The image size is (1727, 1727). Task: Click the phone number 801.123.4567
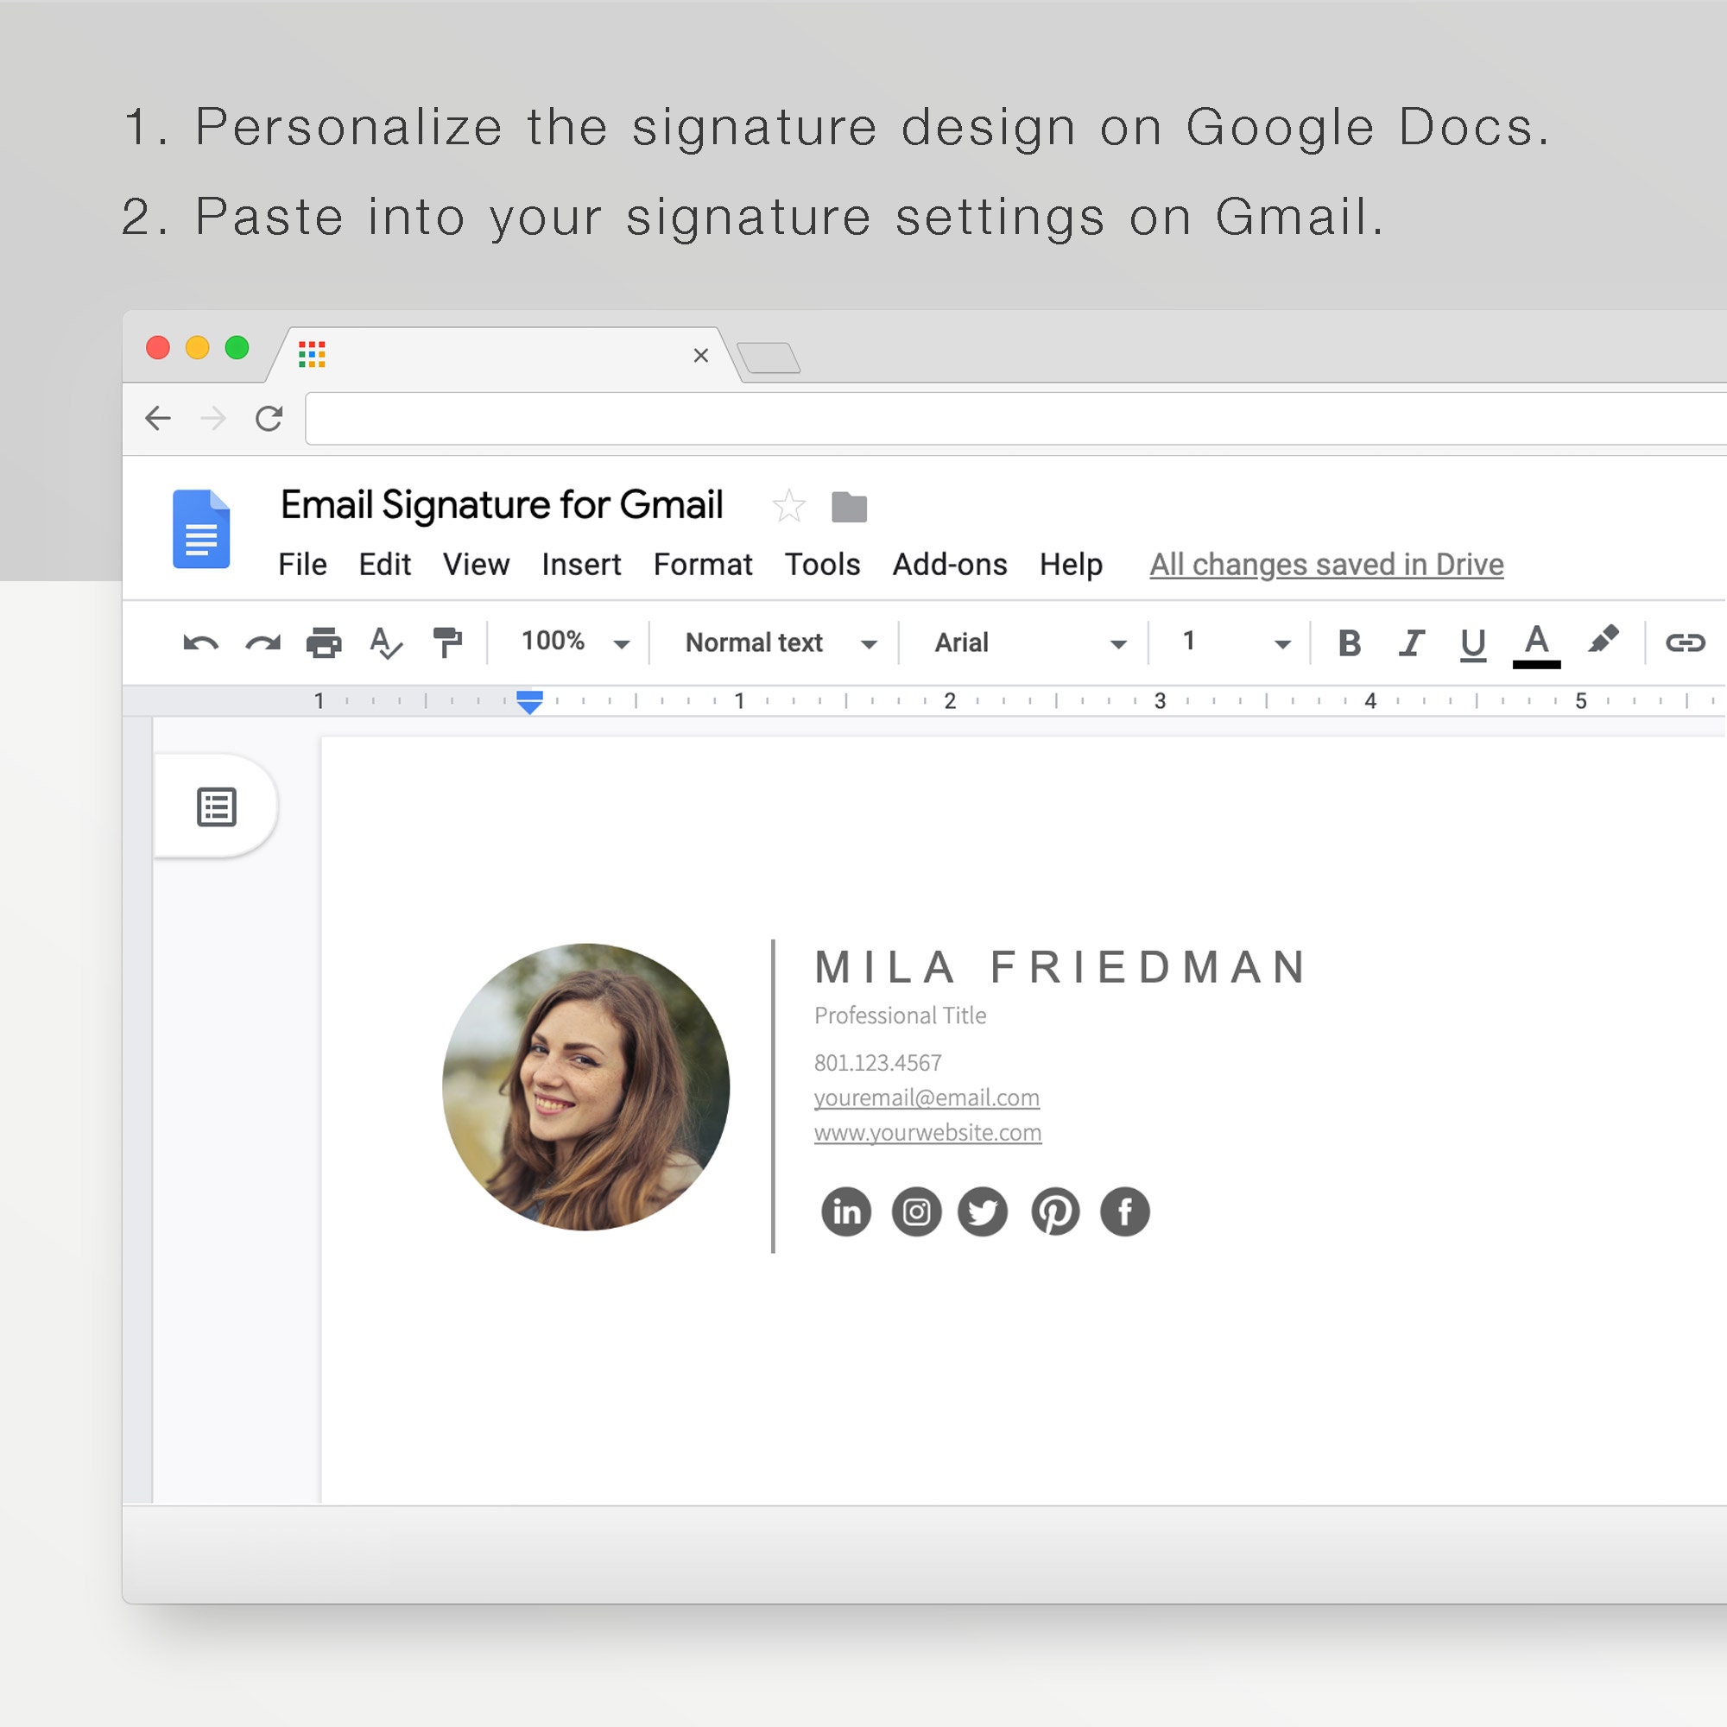click(878, 1063)
